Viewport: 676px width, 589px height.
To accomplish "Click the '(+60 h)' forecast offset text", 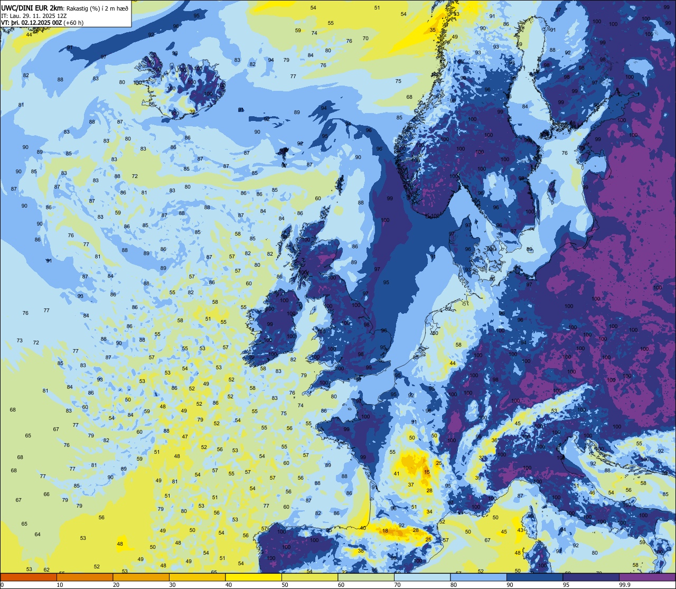I will (x=74, y=23).
